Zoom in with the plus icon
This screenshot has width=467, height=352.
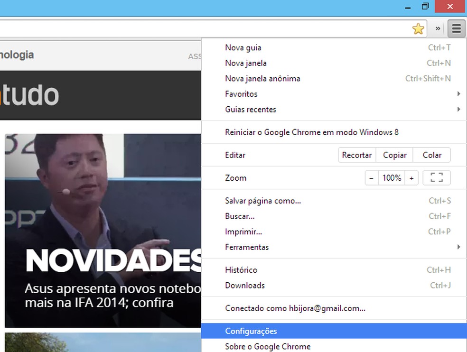(x=411, y=177)
